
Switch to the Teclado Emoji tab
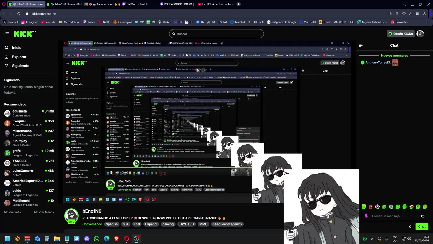[x=102, y=4]
